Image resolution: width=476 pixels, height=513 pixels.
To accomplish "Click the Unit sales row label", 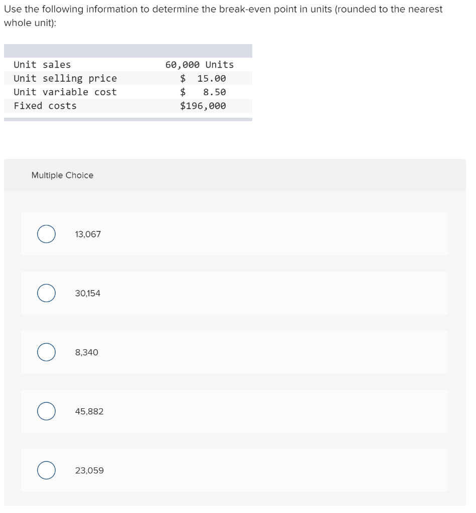I will click(x=42, y=65).
